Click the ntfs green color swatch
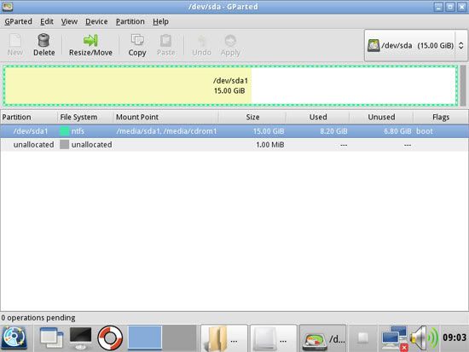This screenshot has height=352, width=469. [64, 131]
